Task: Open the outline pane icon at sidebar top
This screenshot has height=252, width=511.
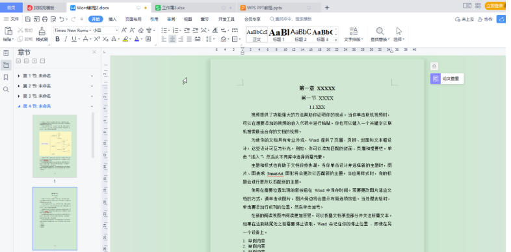Action: [6, 53]
